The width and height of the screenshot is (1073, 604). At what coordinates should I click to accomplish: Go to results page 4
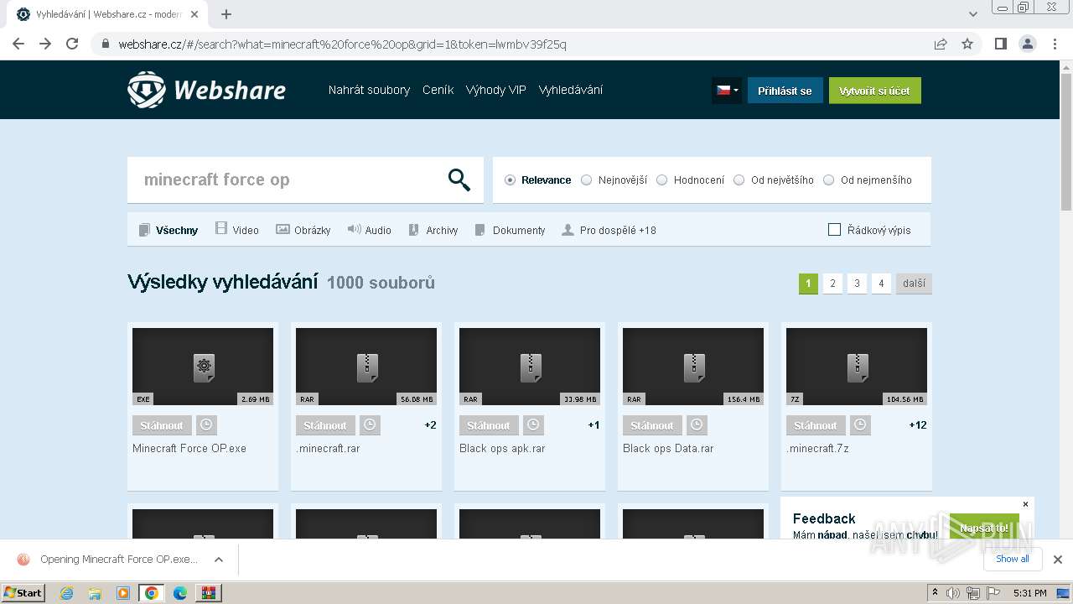[881, 284]
